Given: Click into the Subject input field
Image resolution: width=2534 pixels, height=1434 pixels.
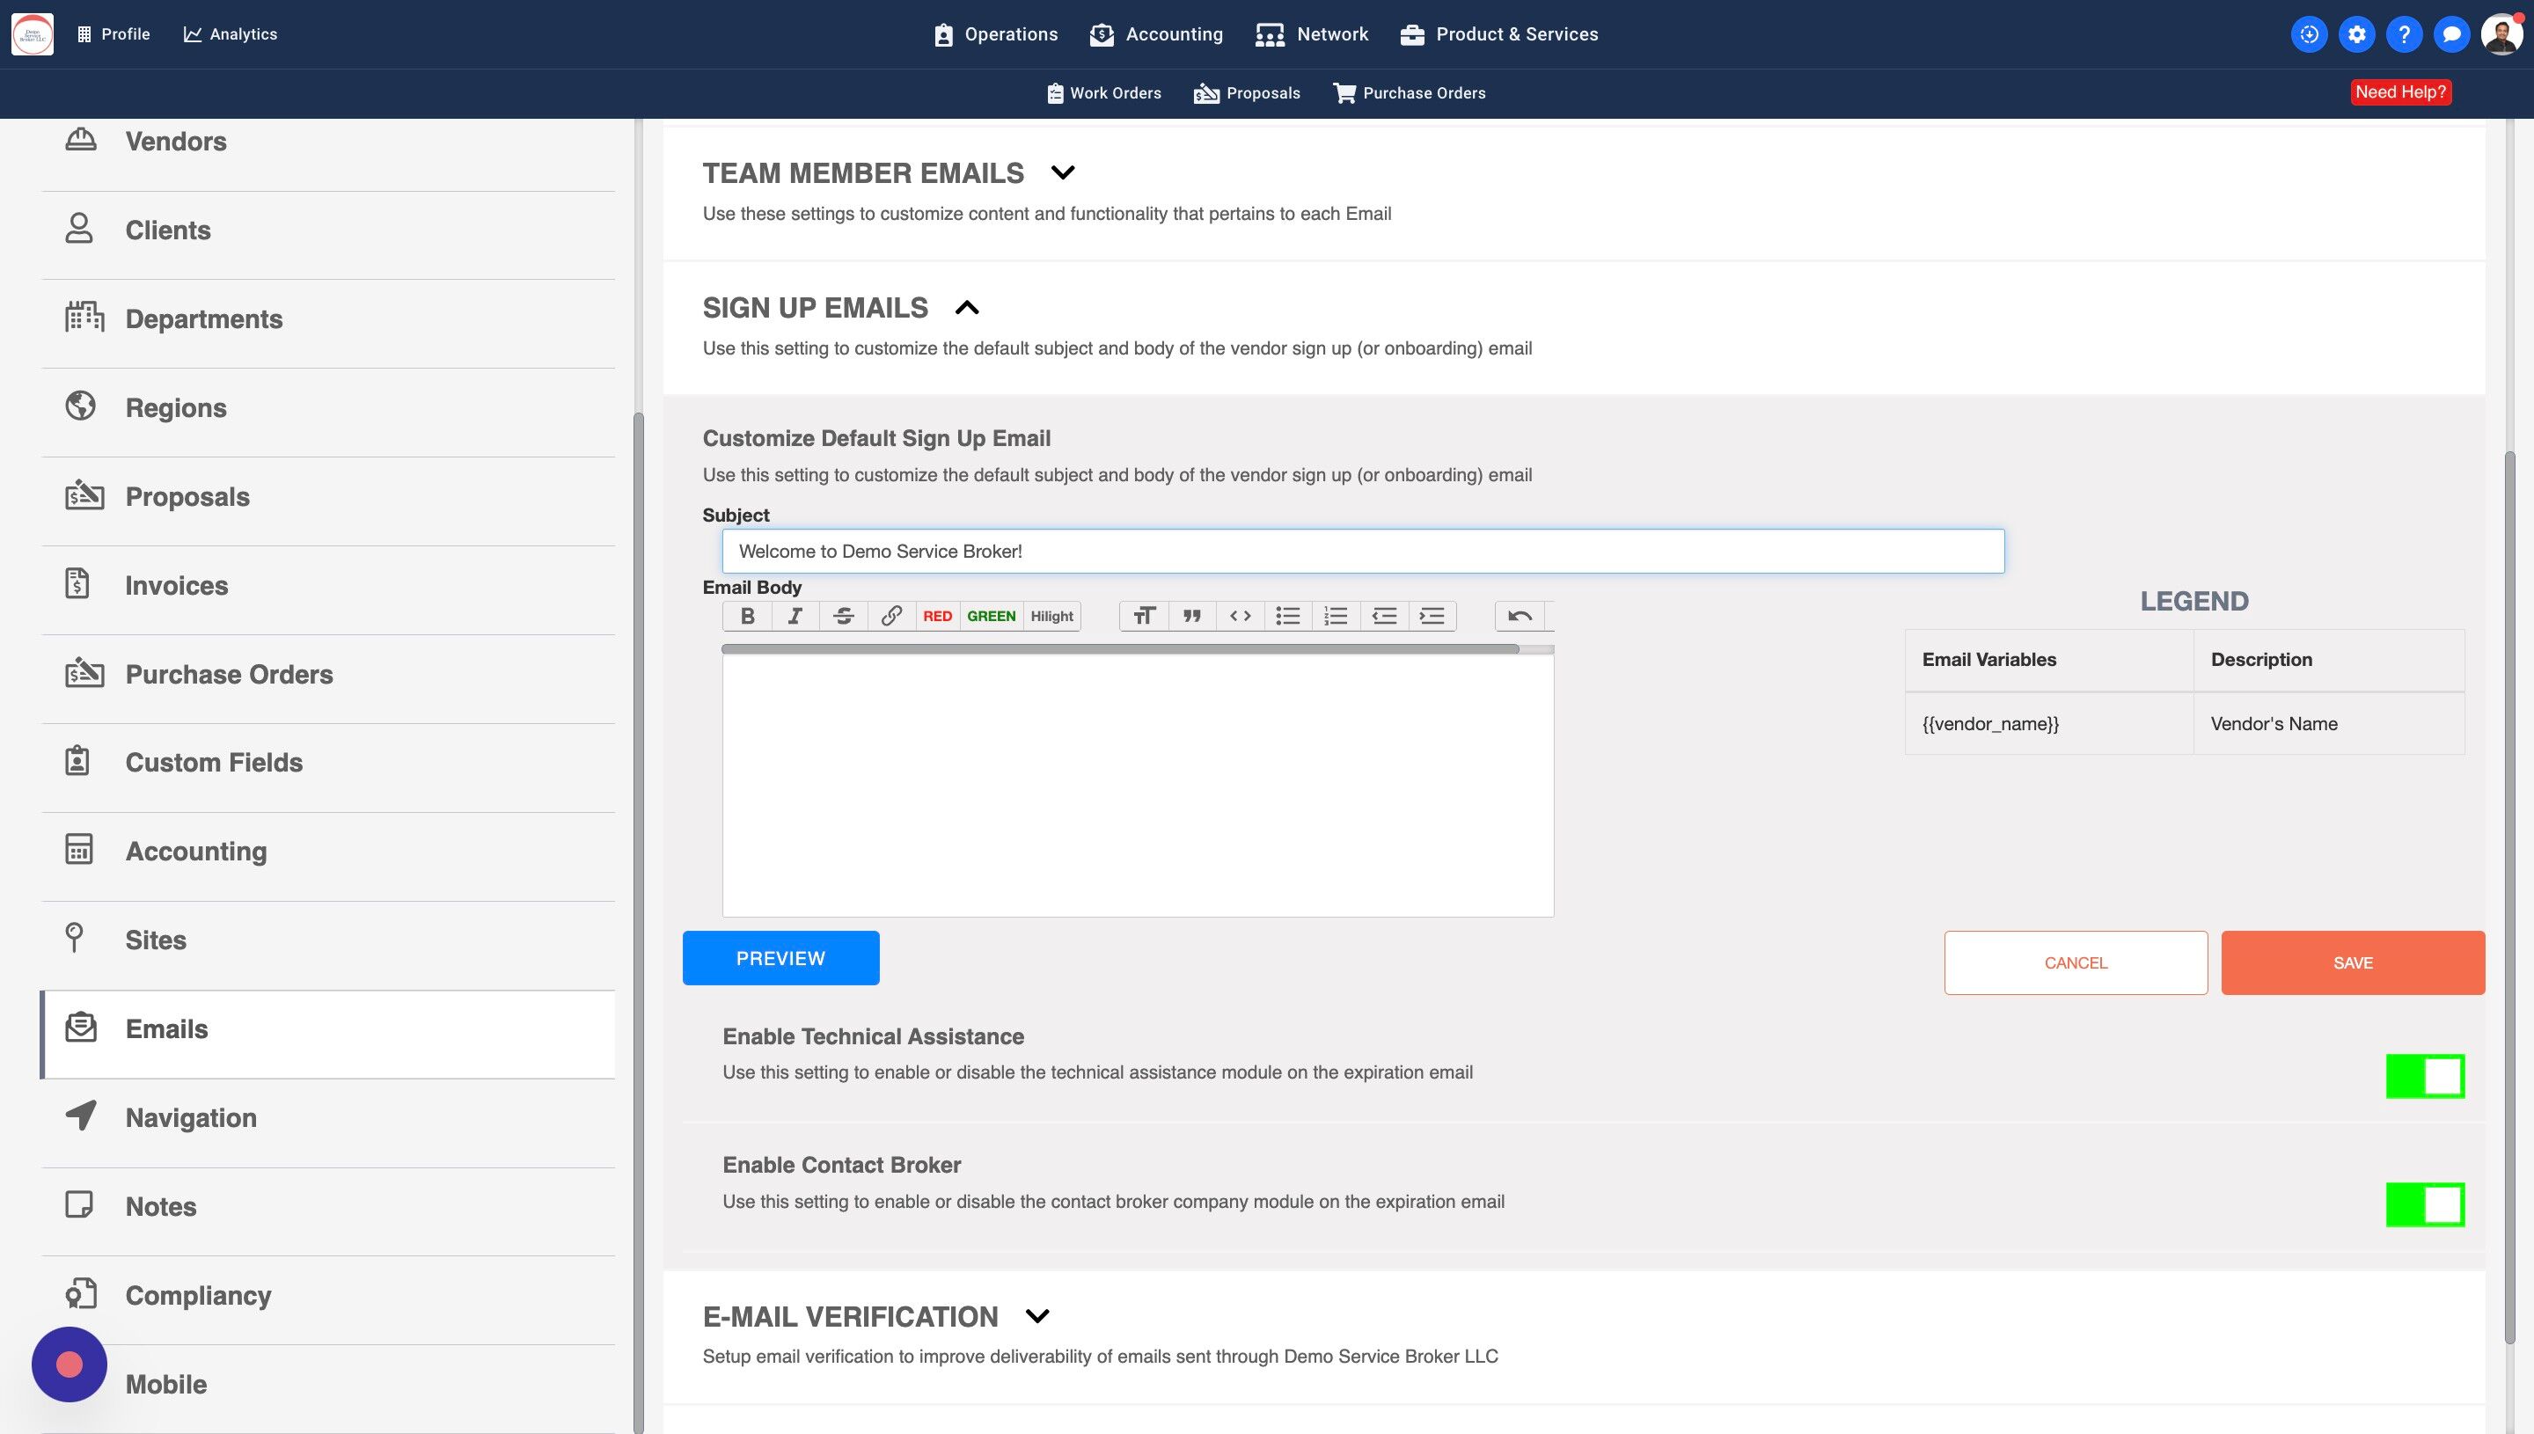Looking at the screenshot, I should (1362, 552).
